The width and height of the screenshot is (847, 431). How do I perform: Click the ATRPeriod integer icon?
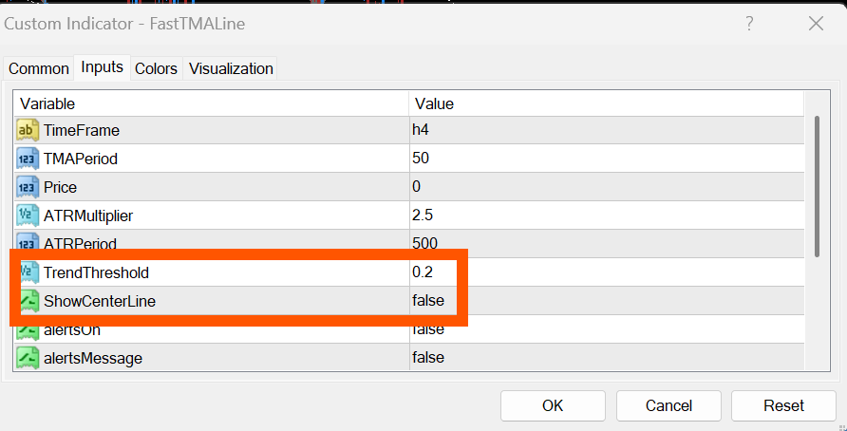pyautogui.click(x=28, y=243)
